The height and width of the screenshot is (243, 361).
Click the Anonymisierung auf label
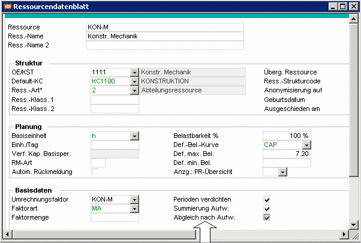coord(293,90)
